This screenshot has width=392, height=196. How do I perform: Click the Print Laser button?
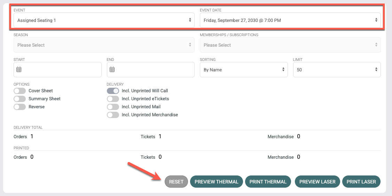coord(361,182)
